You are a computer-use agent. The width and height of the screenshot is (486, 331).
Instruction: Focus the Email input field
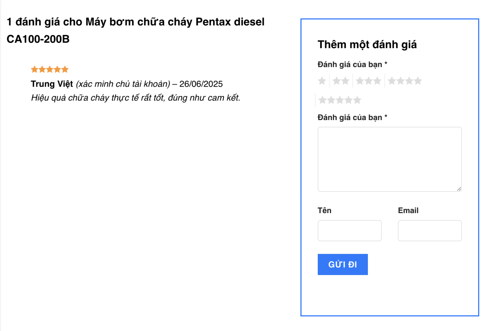[430, 231]
